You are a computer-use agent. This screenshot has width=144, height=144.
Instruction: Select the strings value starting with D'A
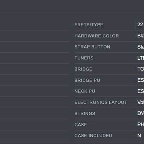141,113
